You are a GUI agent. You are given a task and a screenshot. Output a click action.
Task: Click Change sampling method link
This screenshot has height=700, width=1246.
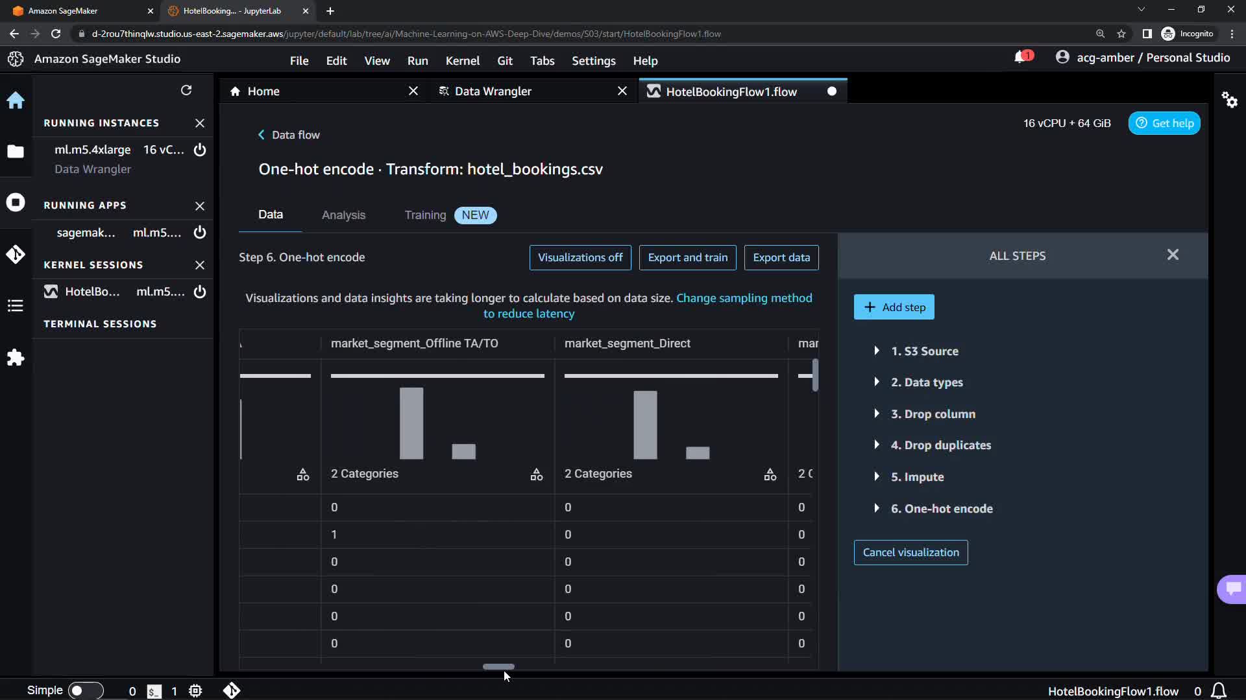(744, 298)
